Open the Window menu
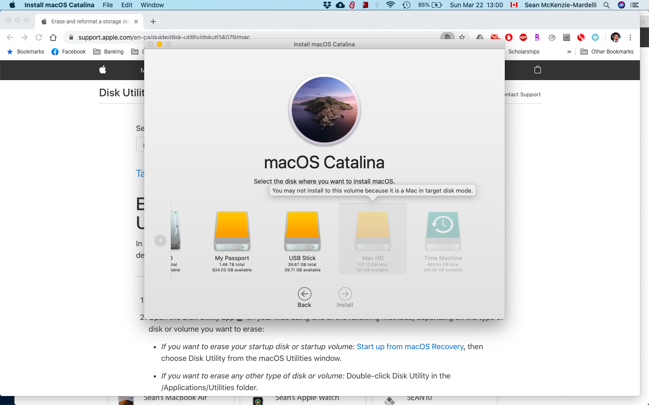649x405 pixels. coord(152,5)
